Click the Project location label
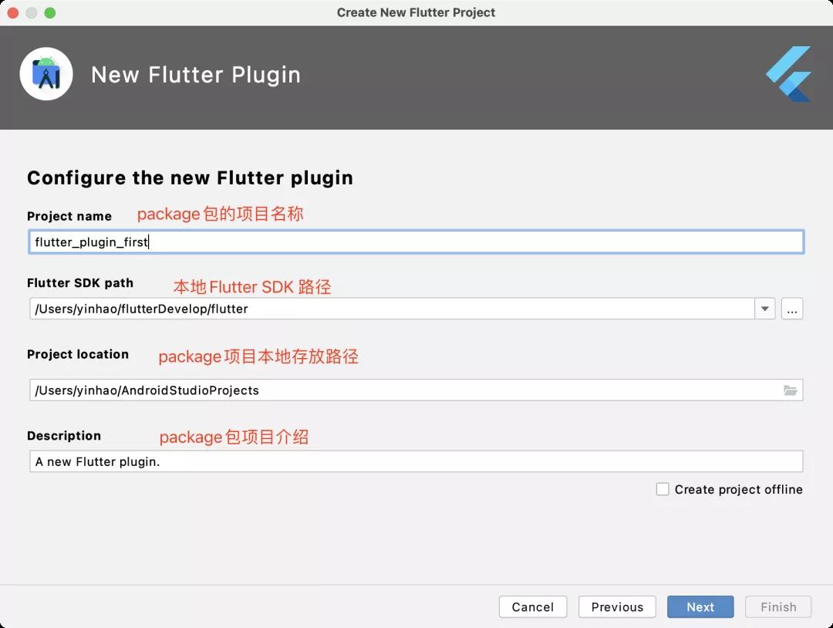The width and height of the screenshot is (833, 628). click(78, 354)
